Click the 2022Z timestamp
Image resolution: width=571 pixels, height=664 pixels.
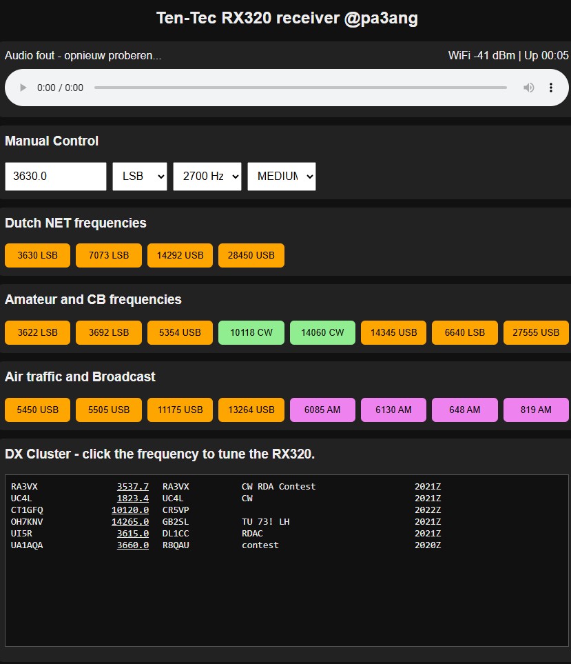pos(428,510)
